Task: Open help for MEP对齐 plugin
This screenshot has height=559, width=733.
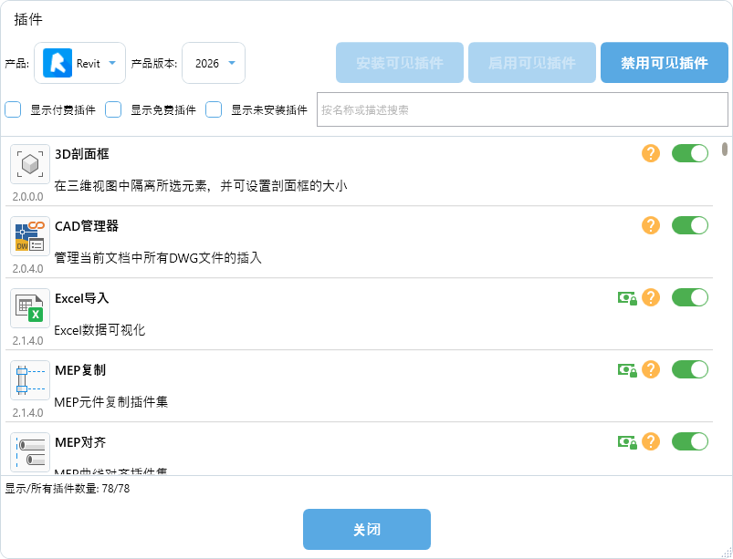Action: [x=650, y=441]
